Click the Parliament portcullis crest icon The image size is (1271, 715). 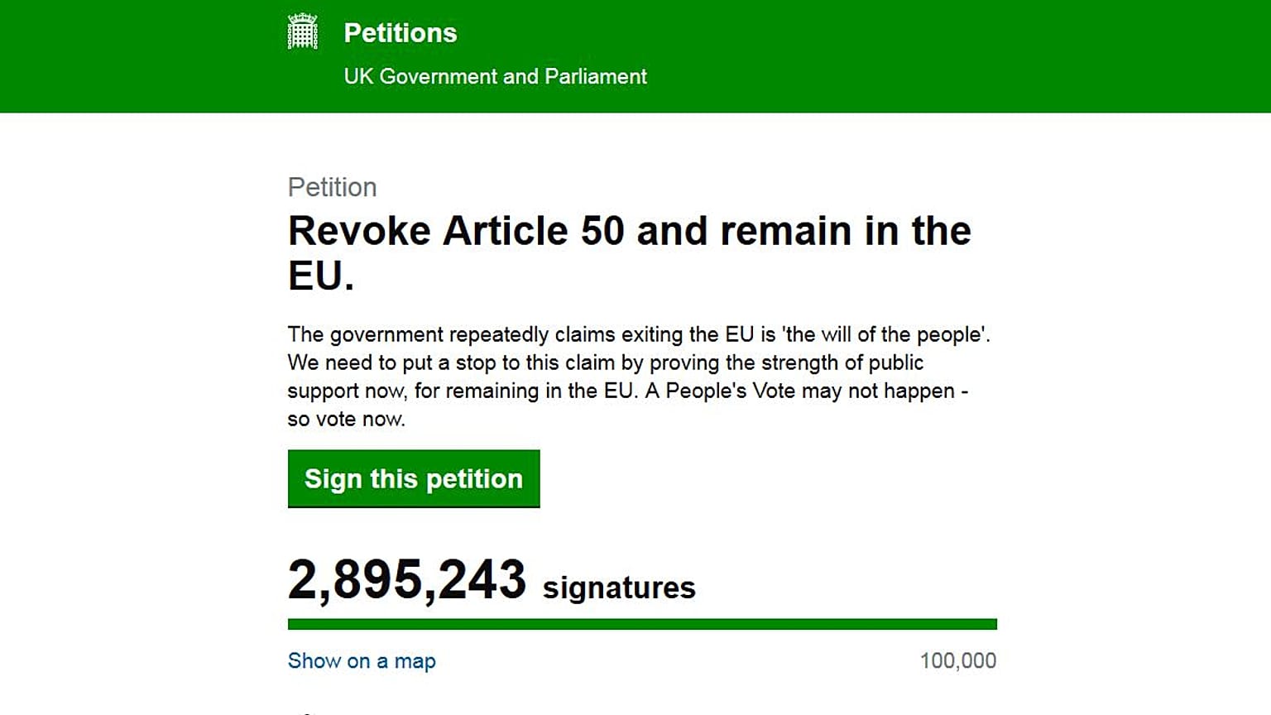302,31
